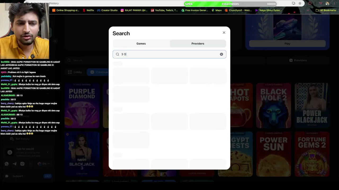This screenshot has height=190, width=339.
Task: Select the Lobby category
Action: (75, 72)
